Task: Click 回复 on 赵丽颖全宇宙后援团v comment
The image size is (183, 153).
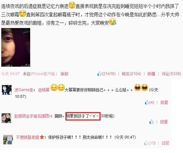Action: 164,122
